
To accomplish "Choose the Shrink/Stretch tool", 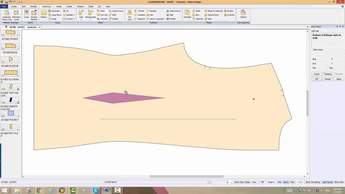I will click(34, 15).
